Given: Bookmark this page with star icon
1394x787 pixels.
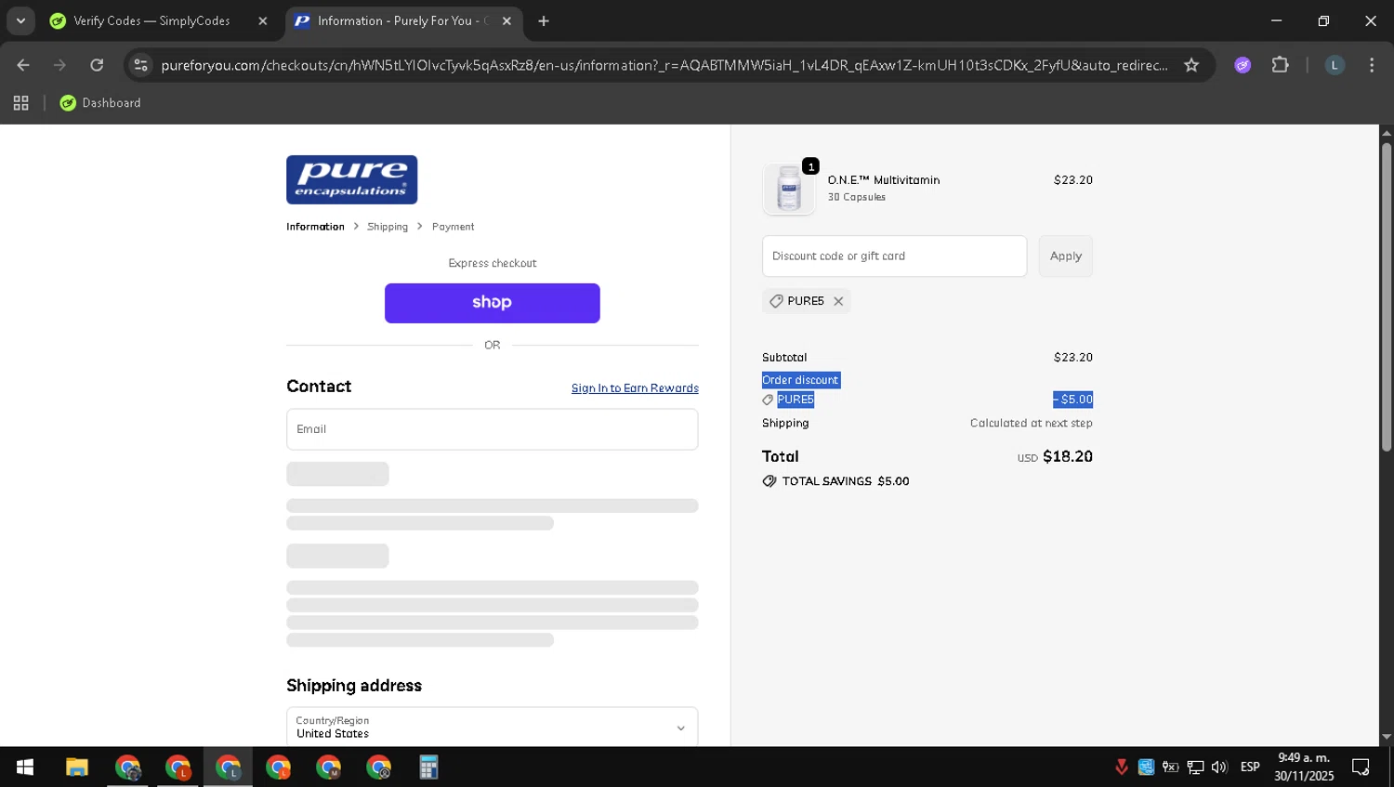Looking at the screenshot, I should 1191,65.
